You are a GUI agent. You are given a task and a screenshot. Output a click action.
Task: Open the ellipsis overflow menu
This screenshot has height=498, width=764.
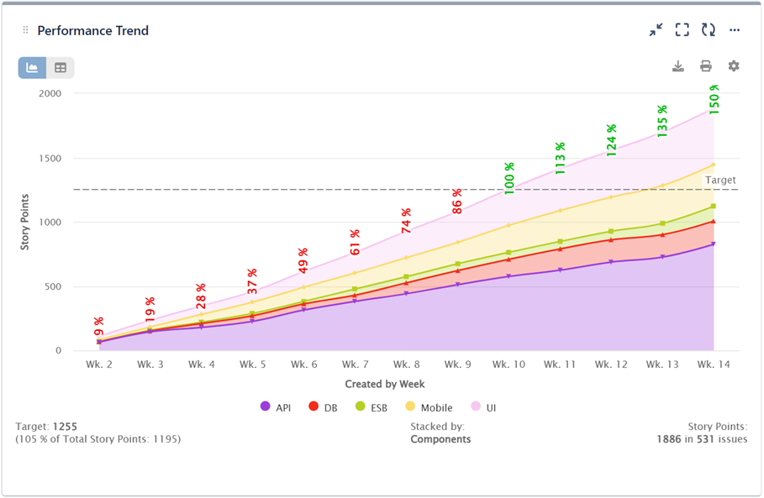click(734, 29)
